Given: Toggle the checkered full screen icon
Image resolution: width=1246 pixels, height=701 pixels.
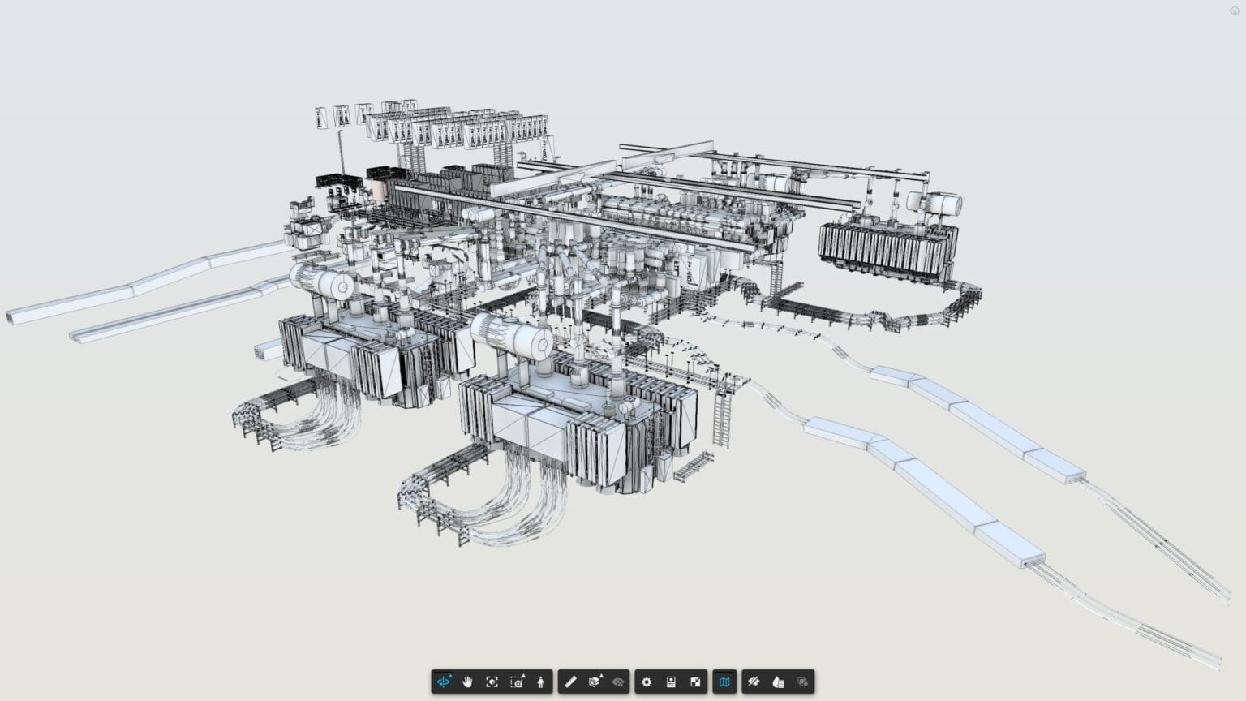Looking at the screenshot, I should (695, 682).
